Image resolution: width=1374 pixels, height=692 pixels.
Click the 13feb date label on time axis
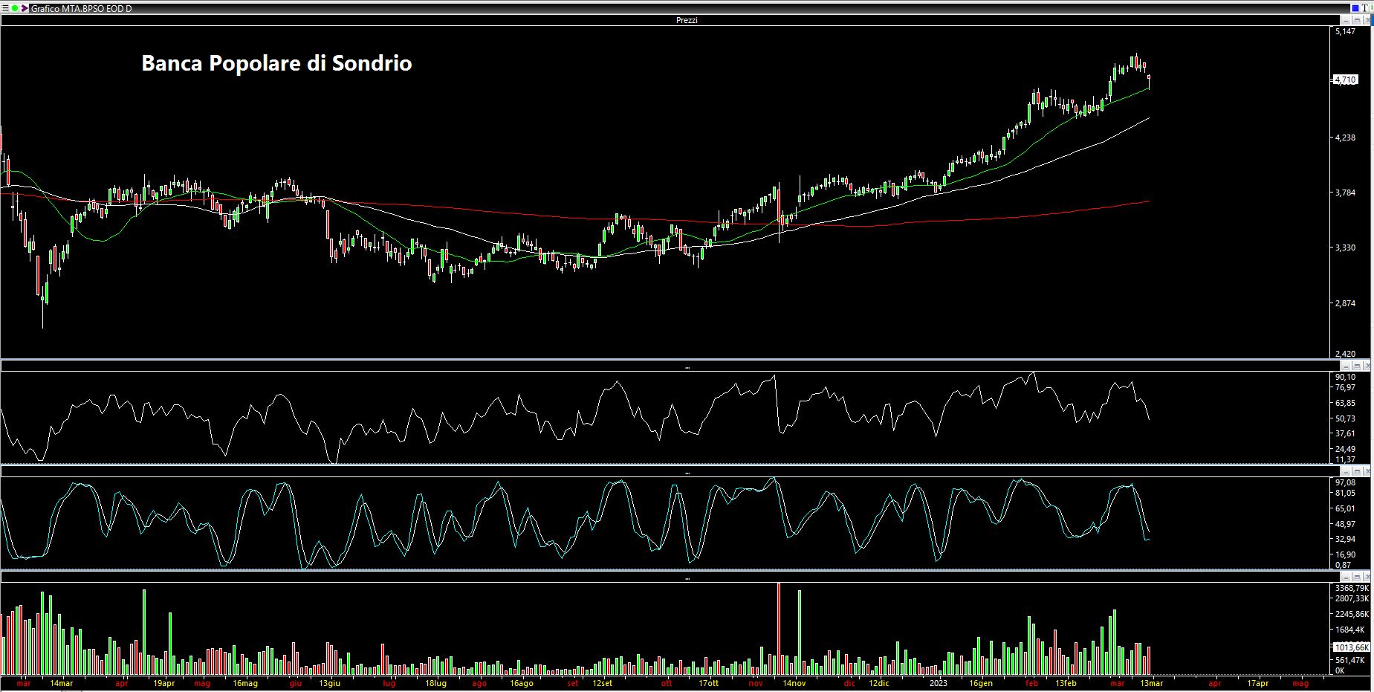(x=1066, y=683)
